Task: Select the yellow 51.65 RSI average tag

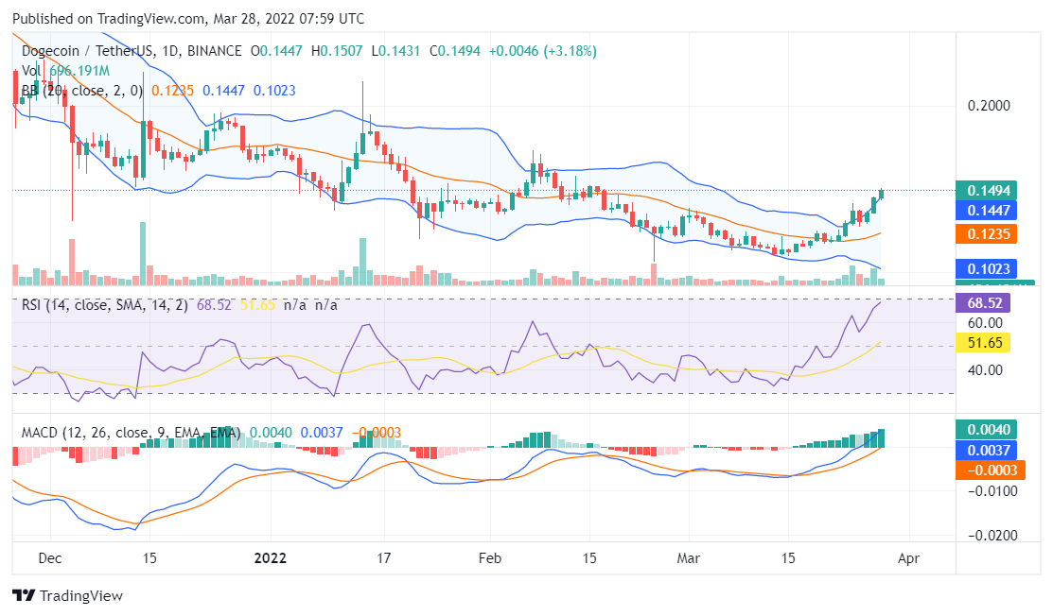Action: tap(984, 343)
